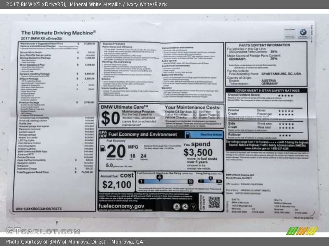The image size is (329, 246).
Task: Click the BMW roundel logo
Action: [303, 32]
